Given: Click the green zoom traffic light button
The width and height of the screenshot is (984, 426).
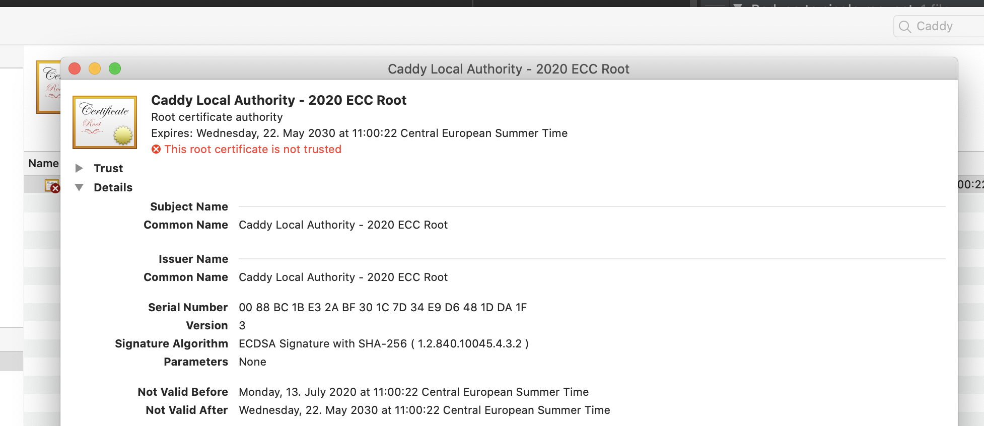Looking at the screenshot, I should point(115,68).
